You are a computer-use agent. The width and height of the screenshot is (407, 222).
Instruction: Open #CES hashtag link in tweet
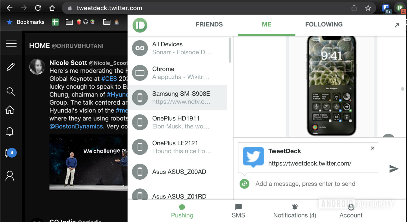tap(109, 79)
